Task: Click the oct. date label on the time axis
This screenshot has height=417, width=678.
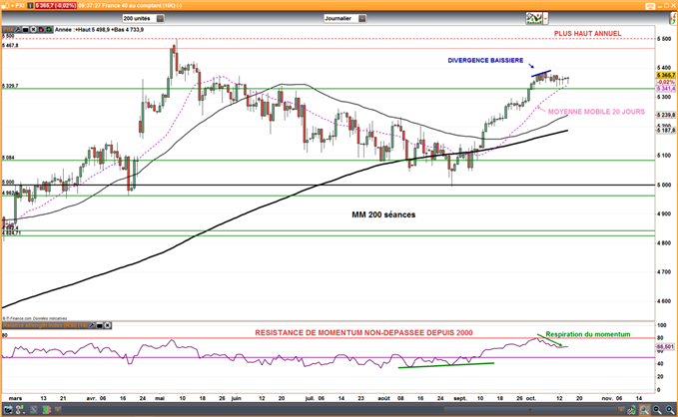Action: (x=531, y=398)
